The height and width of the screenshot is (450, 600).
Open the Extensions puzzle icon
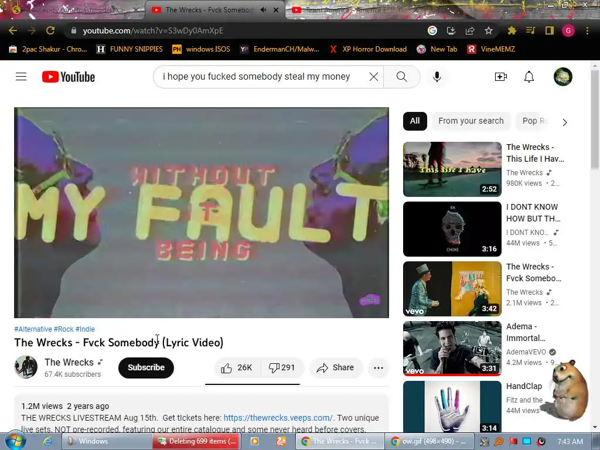[x=512, y=30]
